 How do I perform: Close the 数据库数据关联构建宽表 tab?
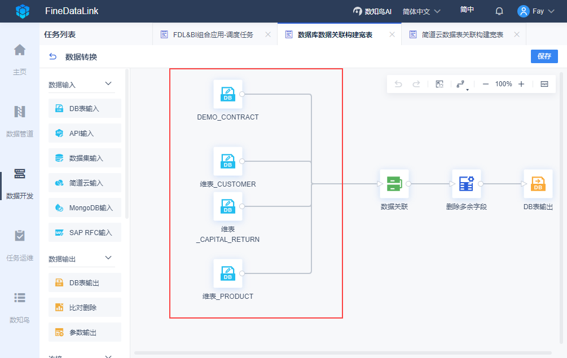coord(392,34)
